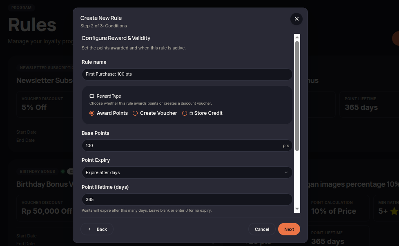The image size is (399, 246).
Task: Click the Point Expiry chevron arrow
Action: 286,172
